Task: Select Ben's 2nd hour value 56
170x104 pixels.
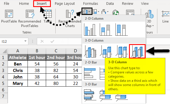Action: 56,64
